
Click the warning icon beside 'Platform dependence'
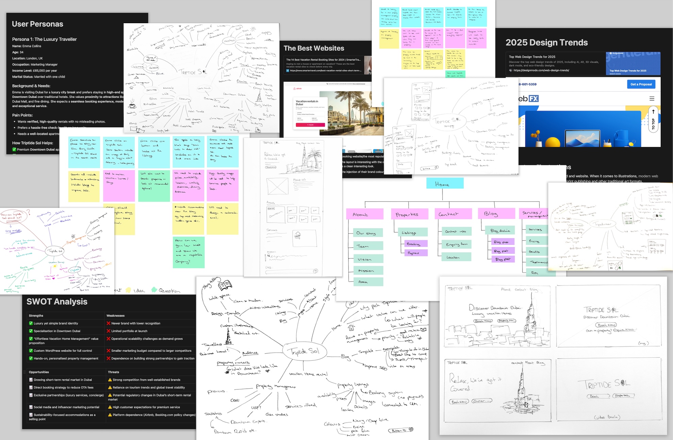pyautogui.click(x=110, y=415)
